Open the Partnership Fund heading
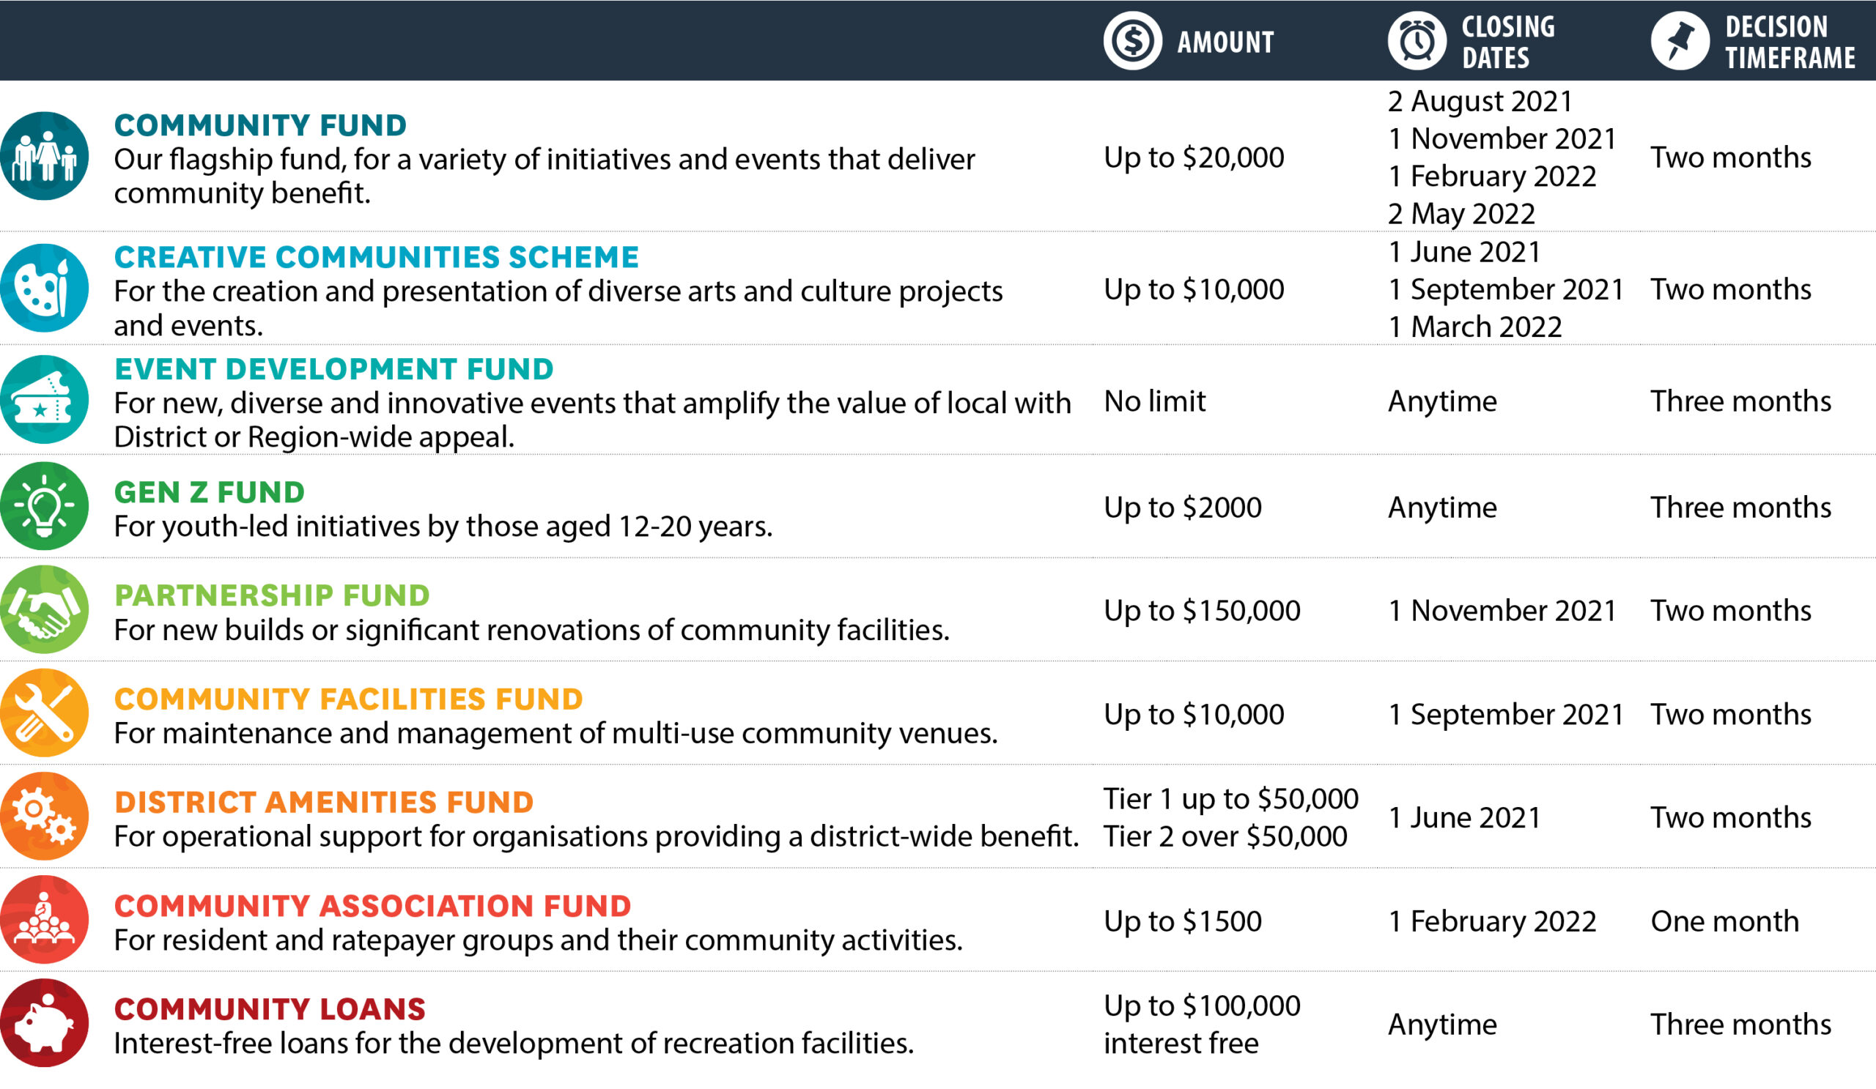 click(x=272, y=595)
